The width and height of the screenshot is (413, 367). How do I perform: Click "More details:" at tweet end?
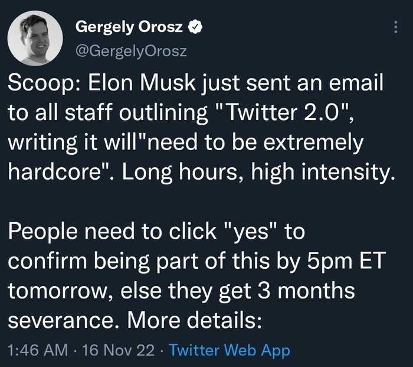(x=194, y=321)
